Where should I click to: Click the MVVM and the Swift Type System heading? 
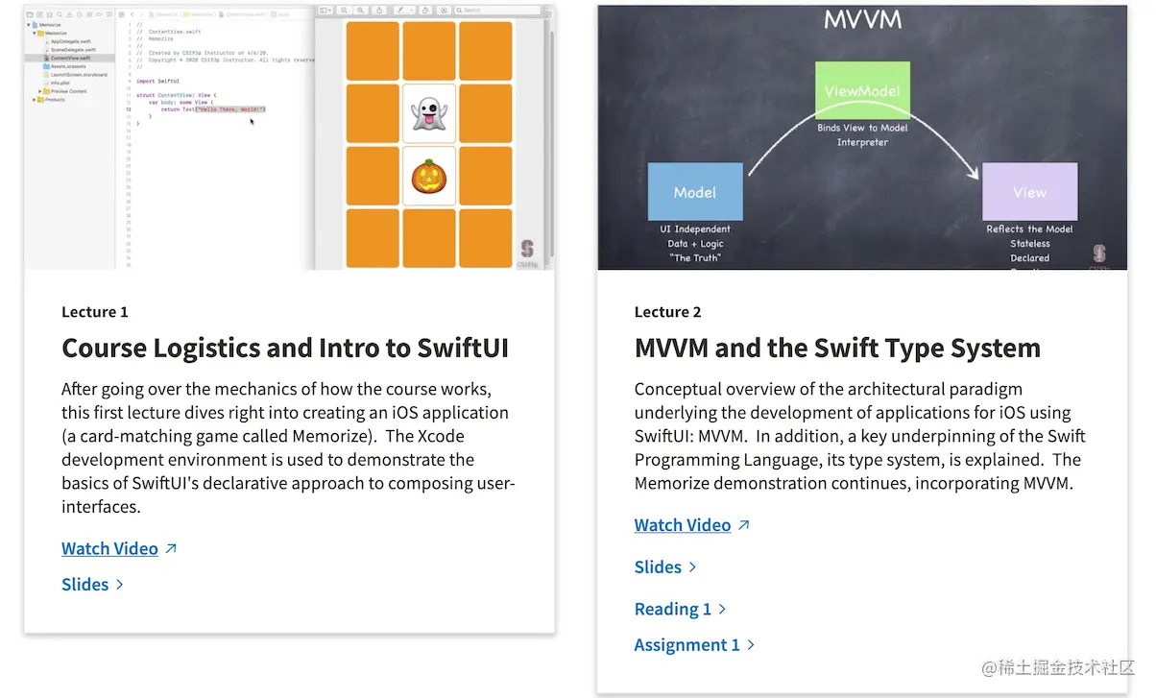tap(837, 348)
